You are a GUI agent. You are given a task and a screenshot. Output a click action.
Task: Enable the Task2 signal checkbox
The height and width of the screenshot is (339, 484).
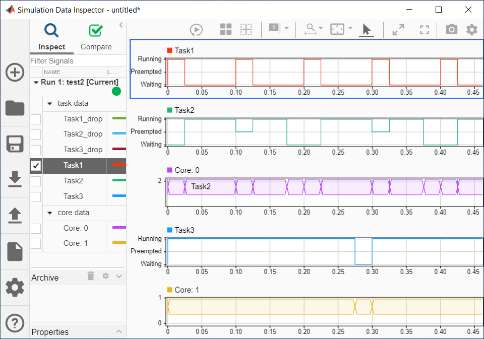36,181
